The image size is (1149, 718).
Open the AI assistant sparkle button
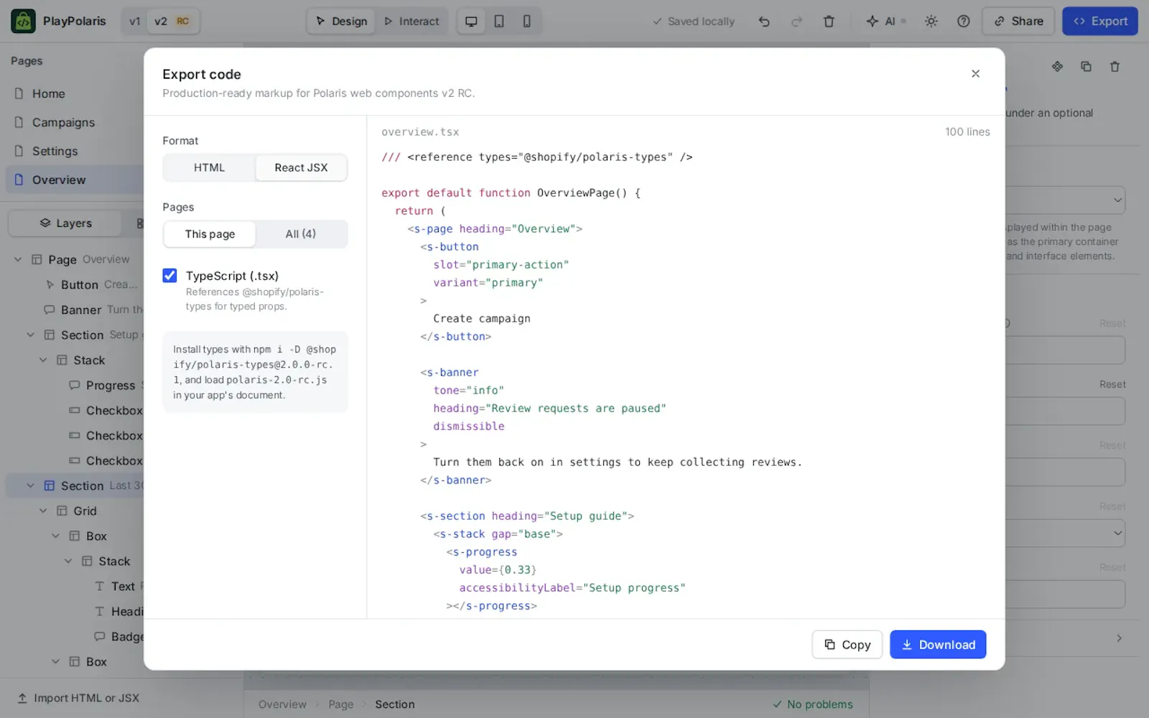885,22
